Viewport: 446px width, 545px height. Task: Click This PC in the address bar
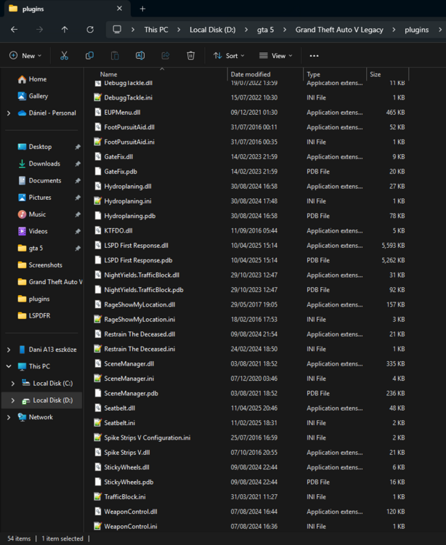click(156, 30)
